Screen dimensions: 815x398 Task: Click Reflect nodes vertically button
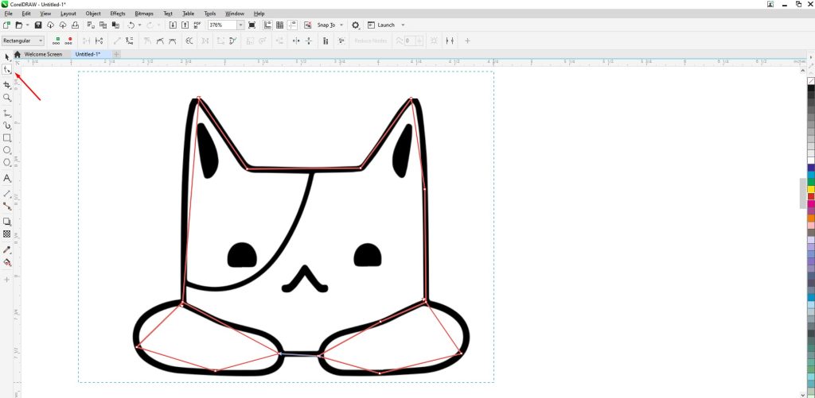click(x=309, y=41)
